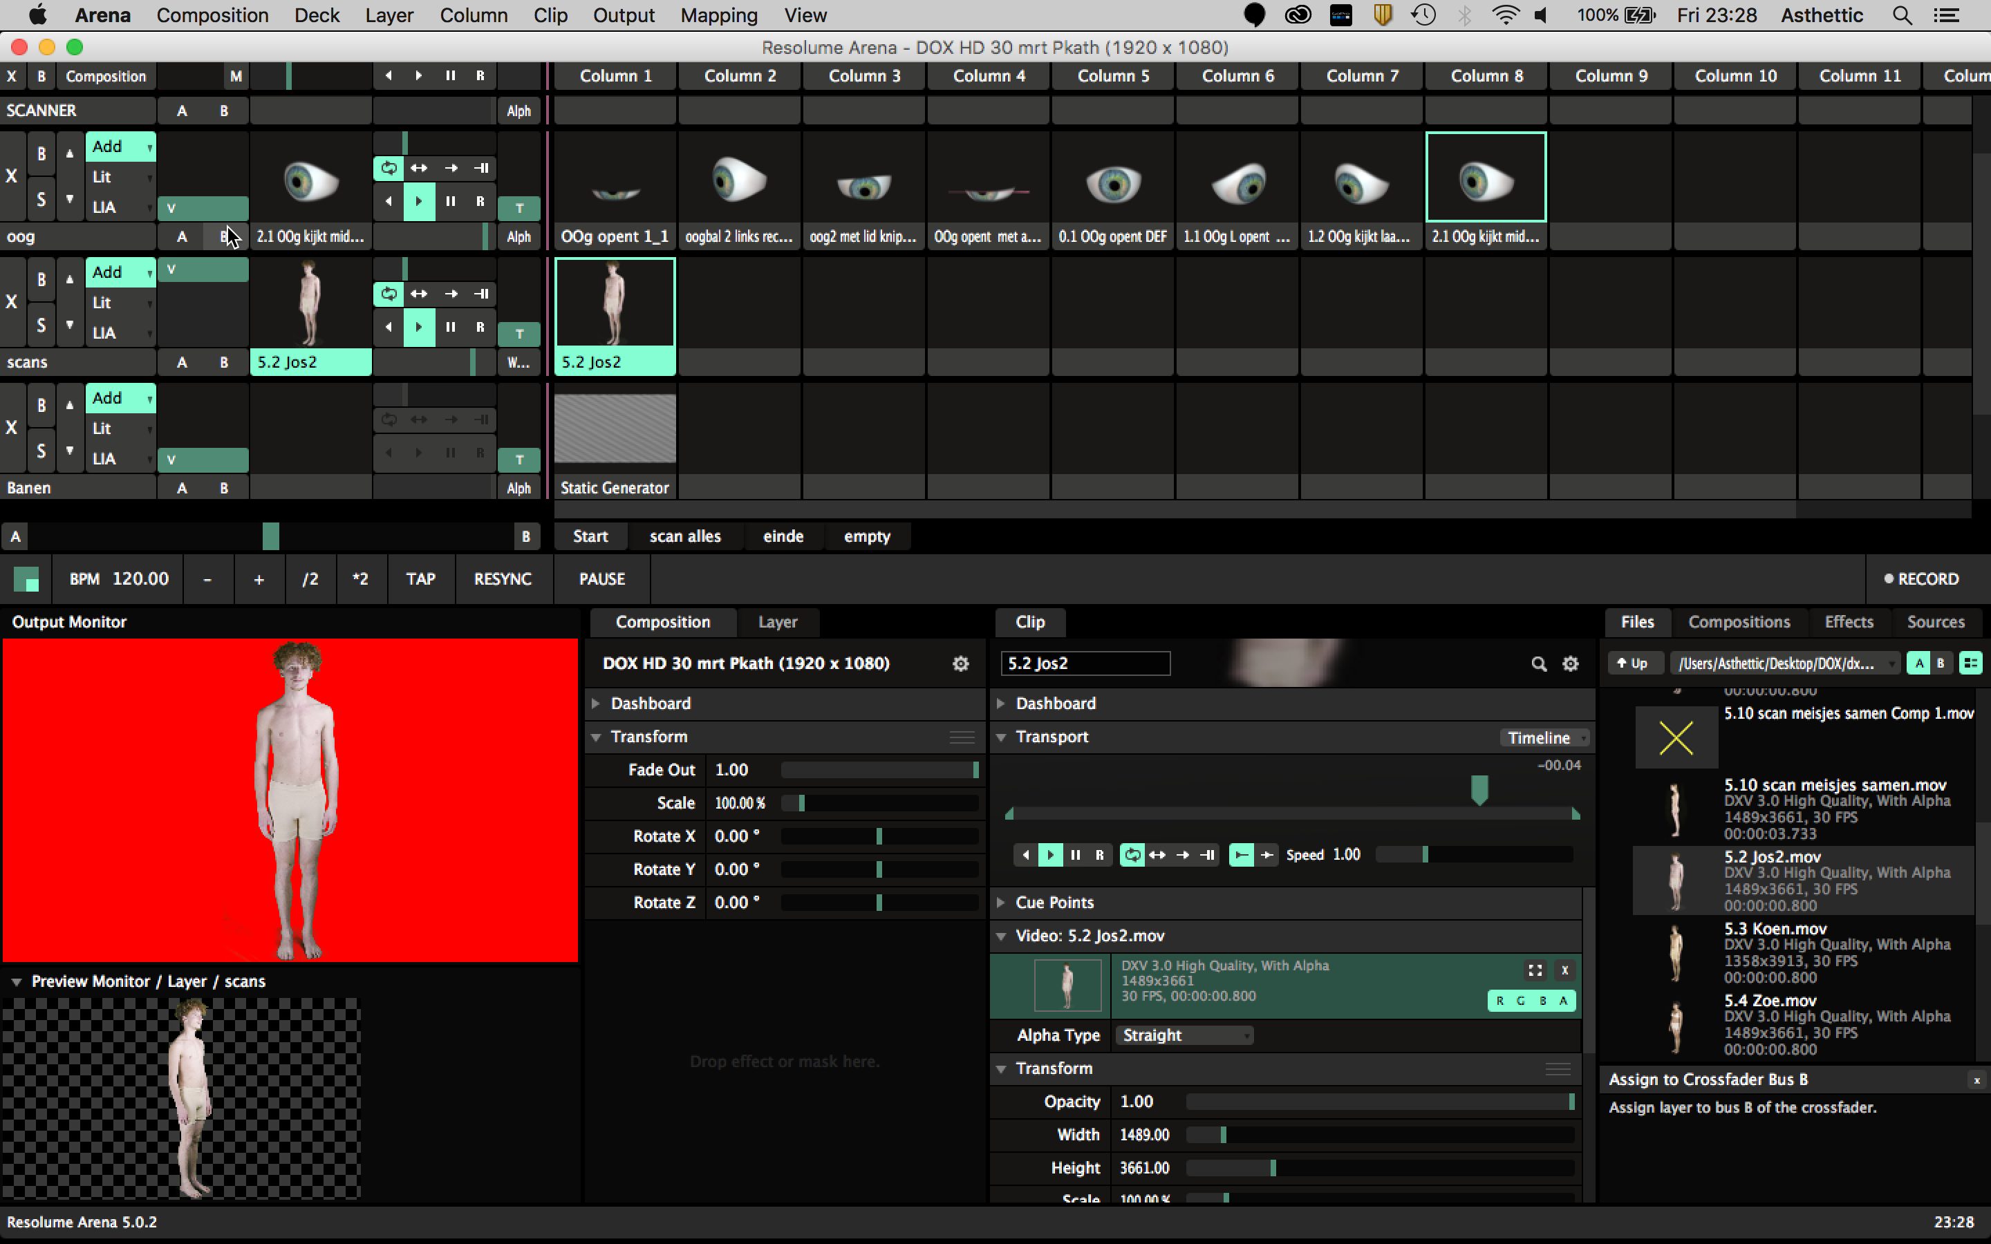Click the Clip panel loop playback icon
Viewport: 1991px width, 1244px height.
[x=1132, y=855]
